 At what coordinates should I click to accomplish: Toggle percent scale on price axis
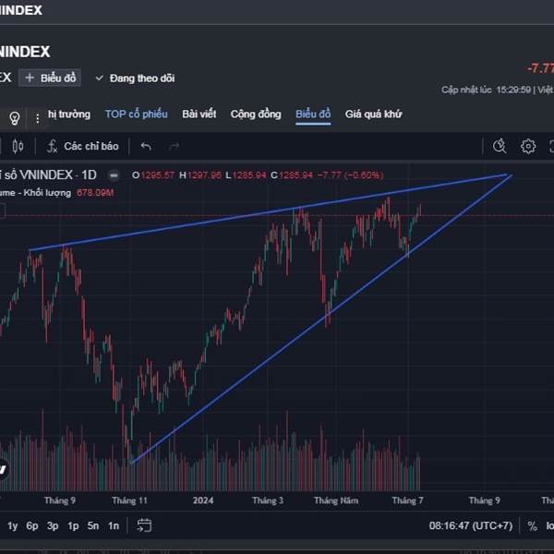pos(532,526)
